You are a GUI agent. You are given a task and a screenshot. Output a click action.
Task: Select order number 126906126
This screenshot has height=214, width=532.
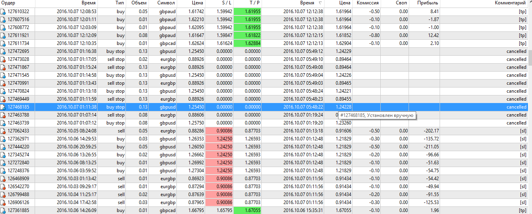(x=18, y=202)
